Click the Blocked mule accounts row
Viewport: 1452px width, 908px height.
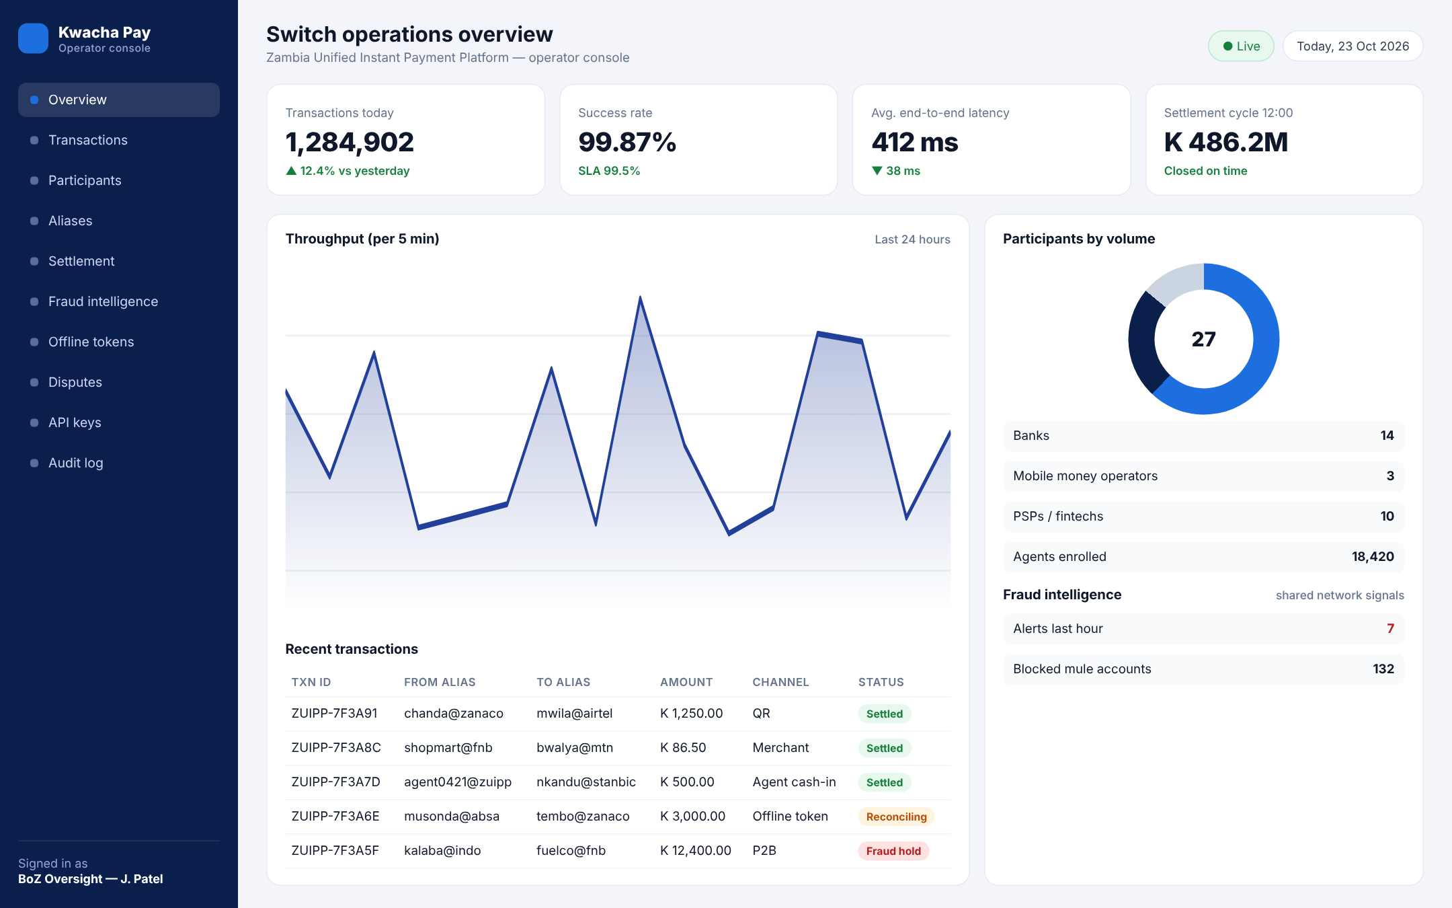tap(1203, 669)
